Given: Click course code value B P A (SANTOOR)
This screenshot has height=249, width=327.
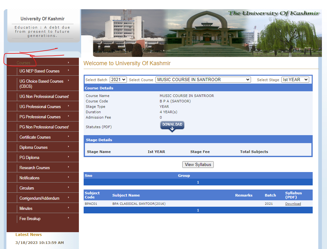Looking at the screenshot, I should click(175, 101).
